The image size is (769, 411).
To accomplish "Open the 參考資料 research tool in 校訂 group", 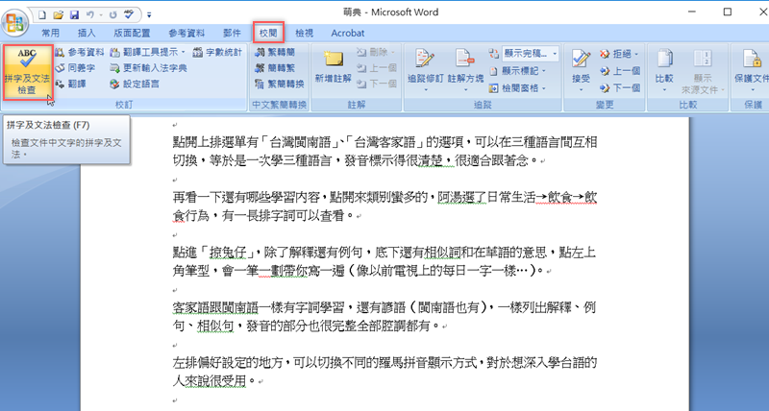I will (x=79, y=52).
